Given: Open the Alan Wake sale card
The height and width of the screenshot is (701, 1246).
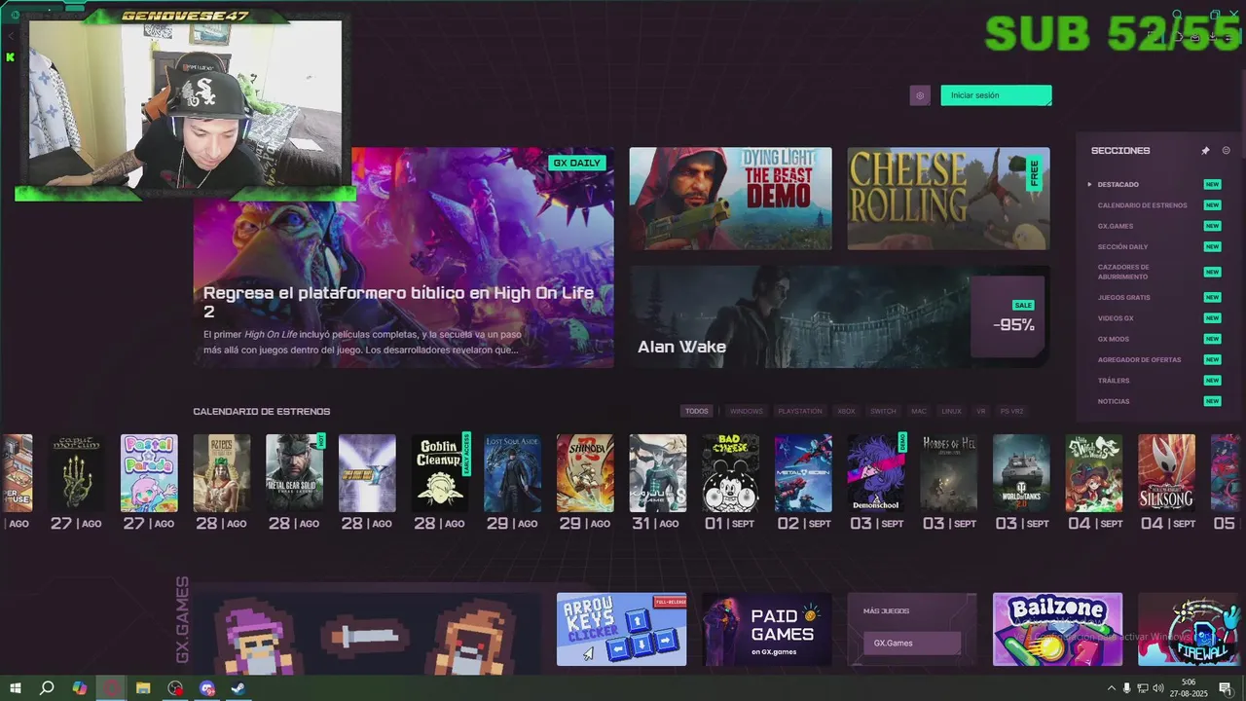Looking at the screenshot, I should click(x=839, y=316).
